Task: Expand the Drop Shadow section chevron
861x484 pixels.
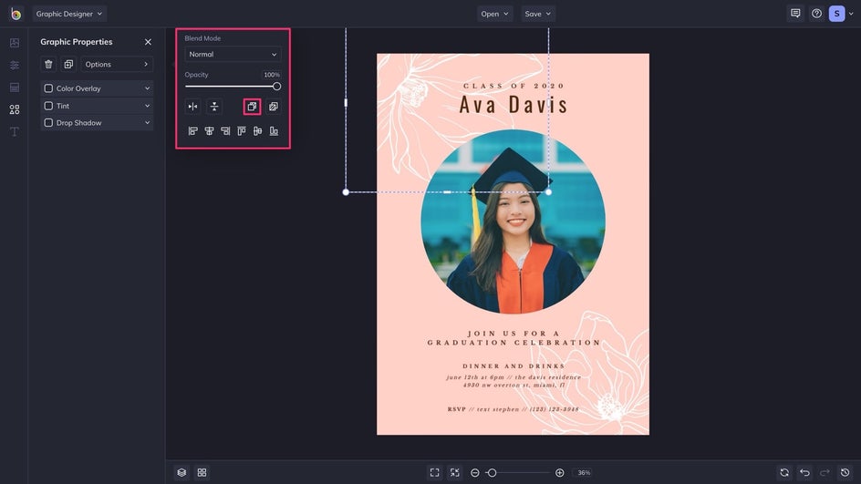Action: [147, 123]
